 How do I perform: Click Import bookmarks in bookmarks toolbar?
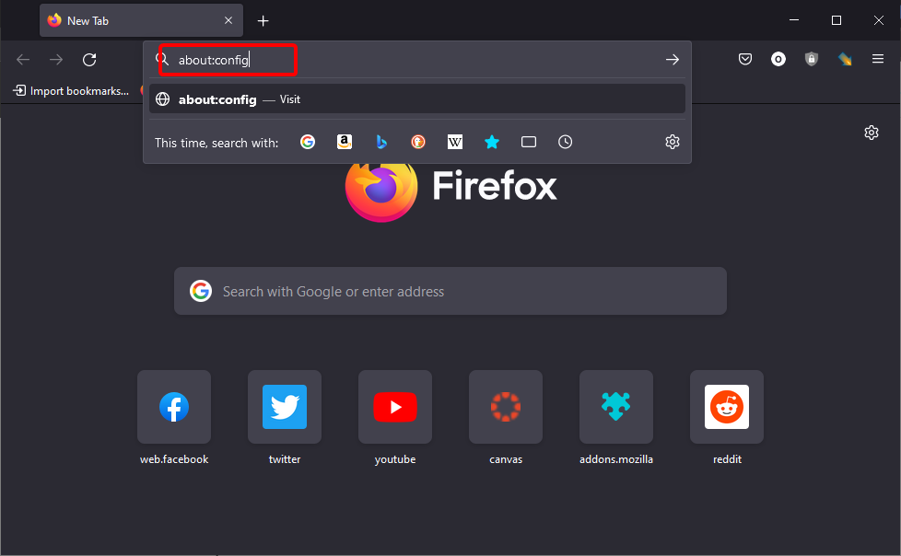click(71, 91)
